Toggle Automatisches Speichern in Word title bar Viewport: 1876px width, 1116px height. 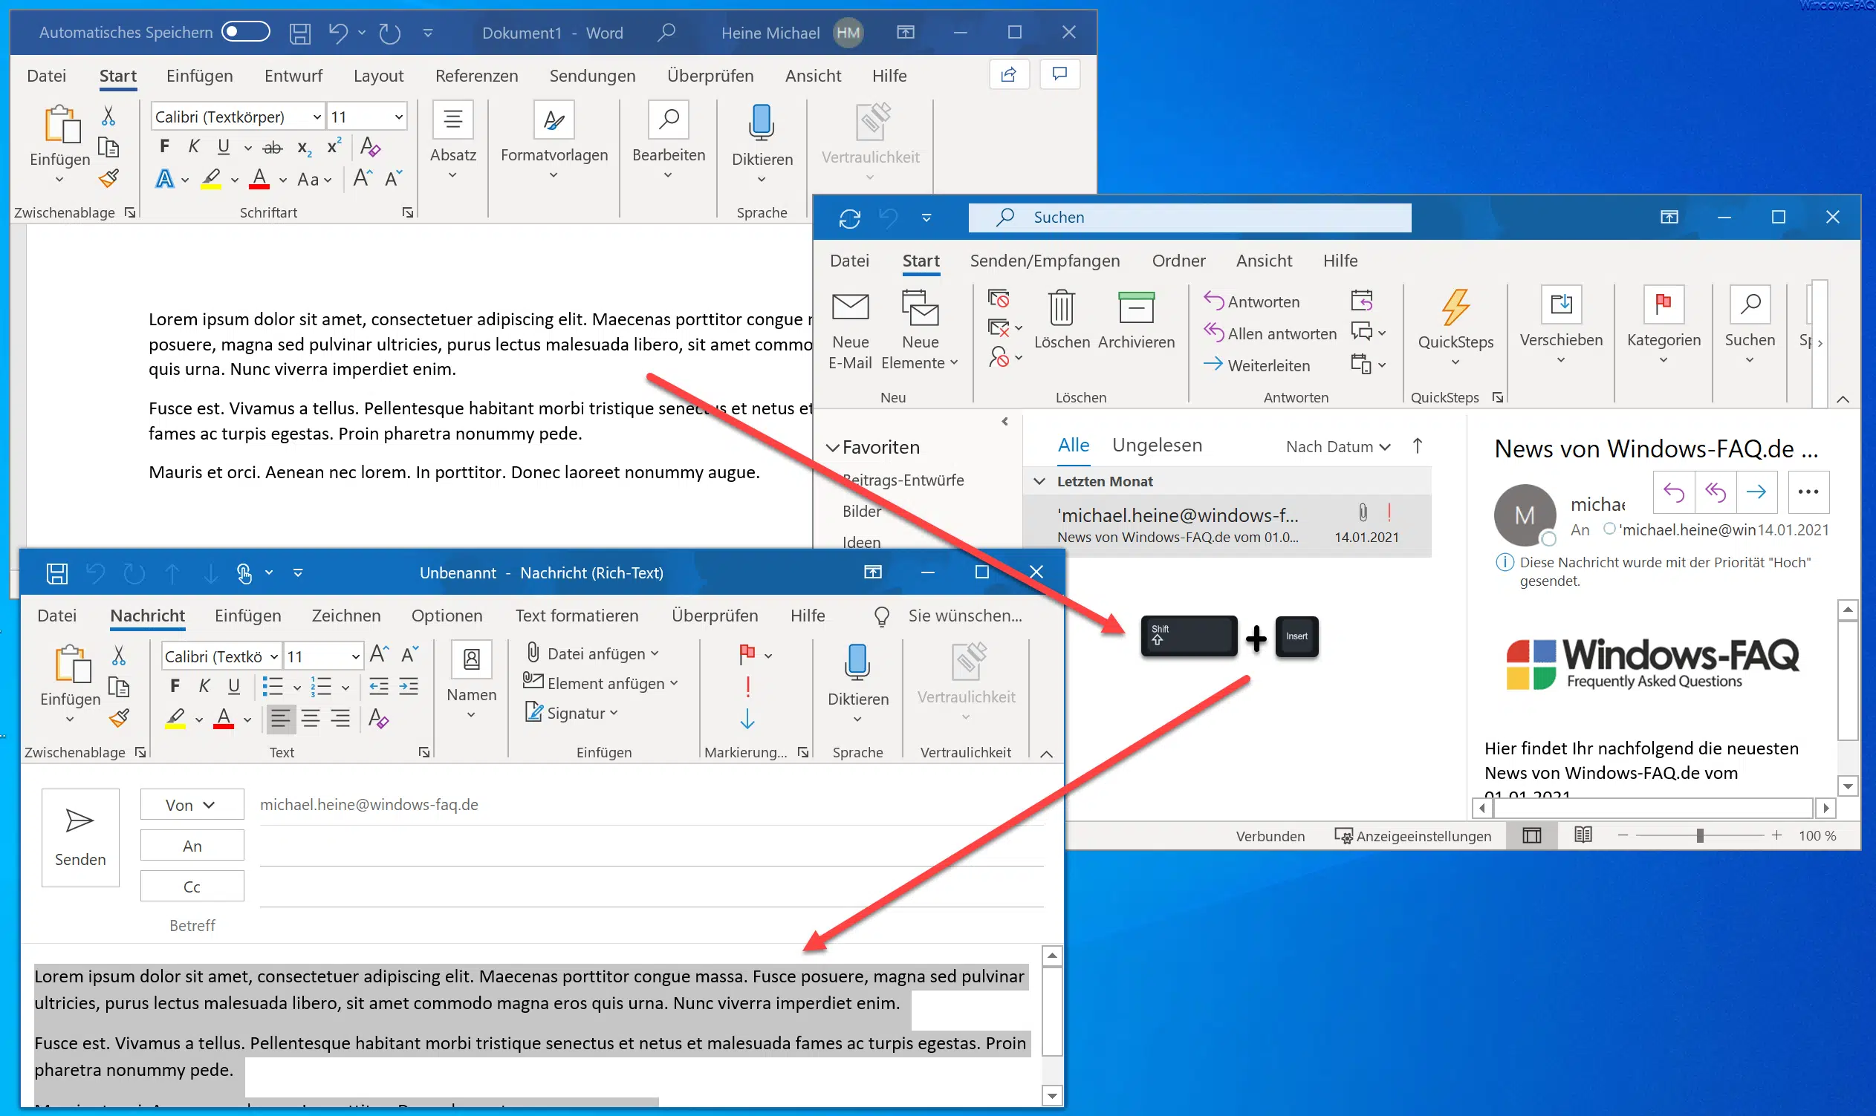[246, 30]
